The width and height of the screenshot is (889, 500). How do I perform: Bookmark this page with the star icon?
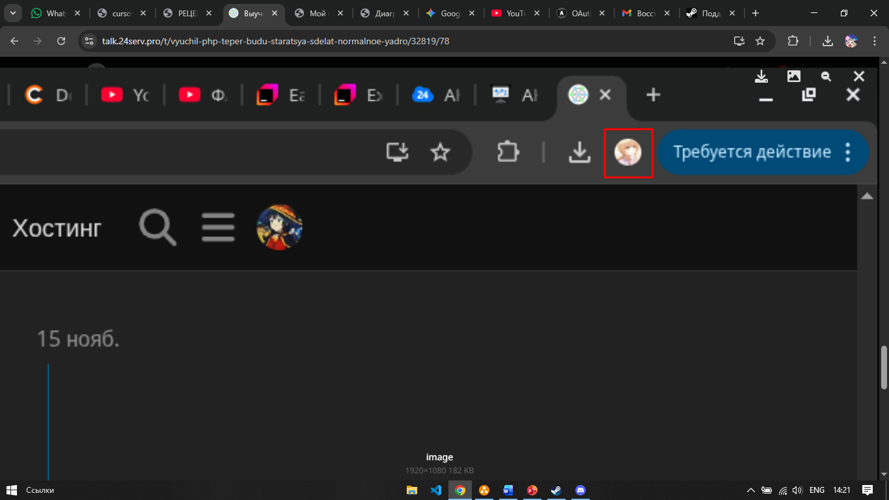[x=760, y=41]
